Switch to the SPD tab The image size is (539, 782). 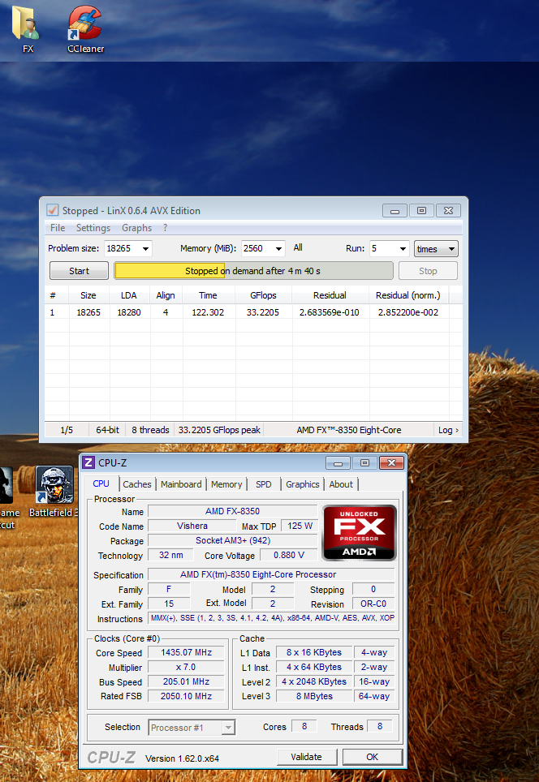coord(264,484)
